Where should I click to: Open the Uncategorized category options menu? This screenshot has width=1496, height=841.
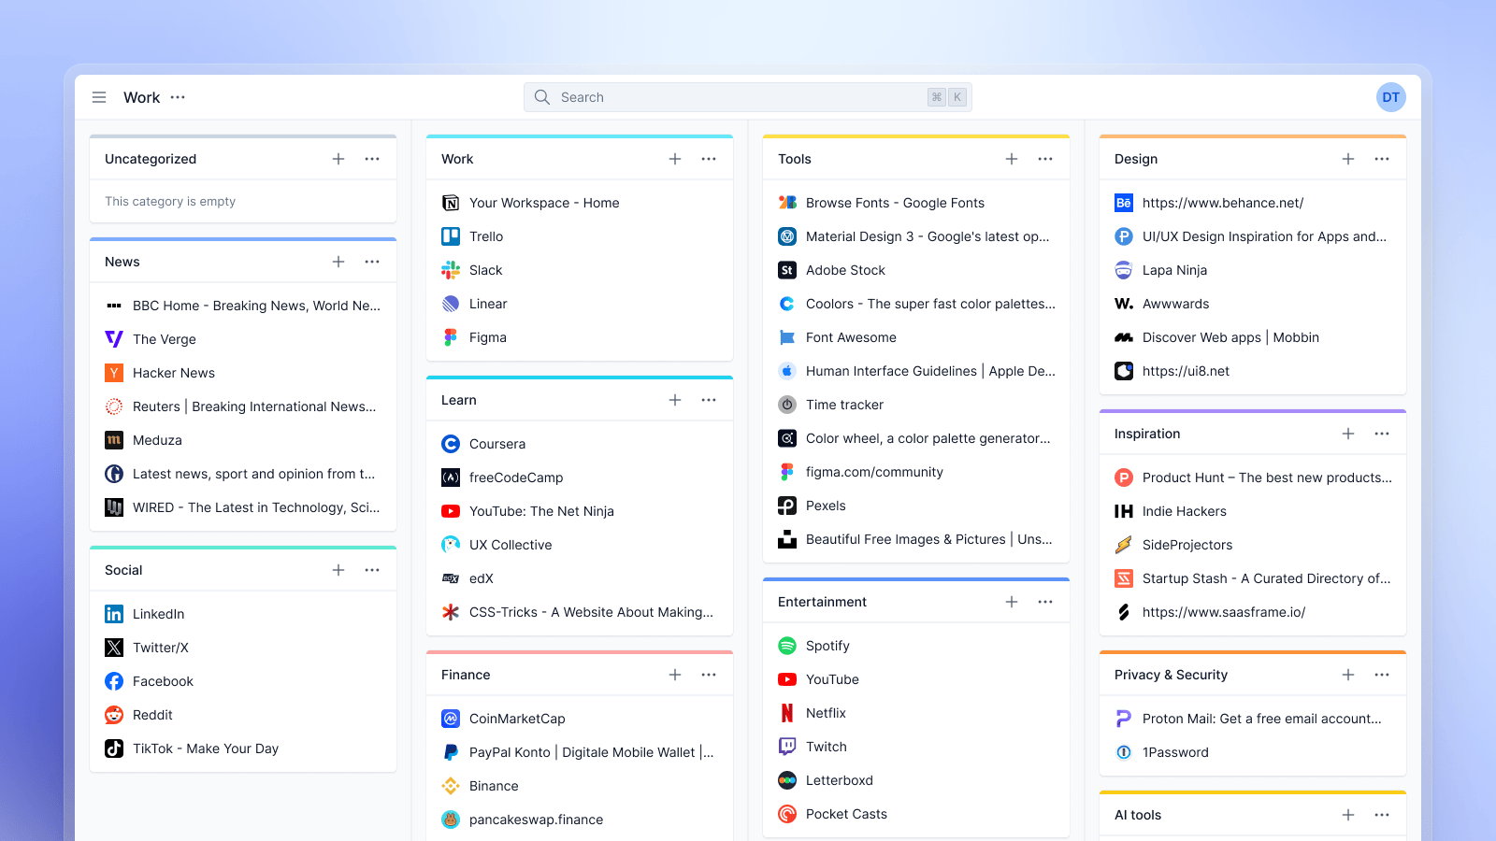click(372, 159)
